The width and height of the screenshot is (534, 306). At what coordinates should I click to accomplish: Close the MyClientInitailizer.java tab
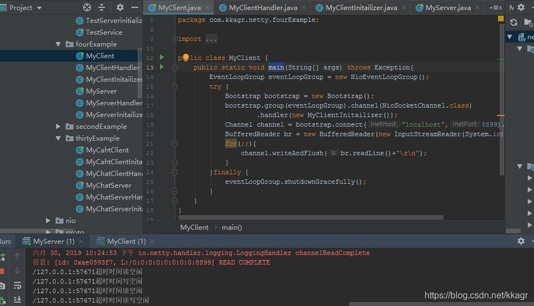coord(404,7)
